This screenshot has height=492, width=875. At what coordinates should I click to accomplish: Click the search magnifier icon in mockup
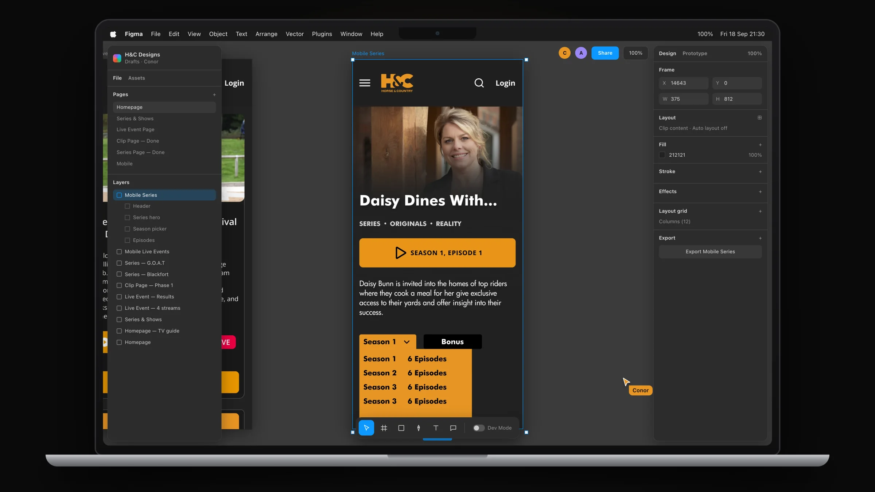(479, 83)
